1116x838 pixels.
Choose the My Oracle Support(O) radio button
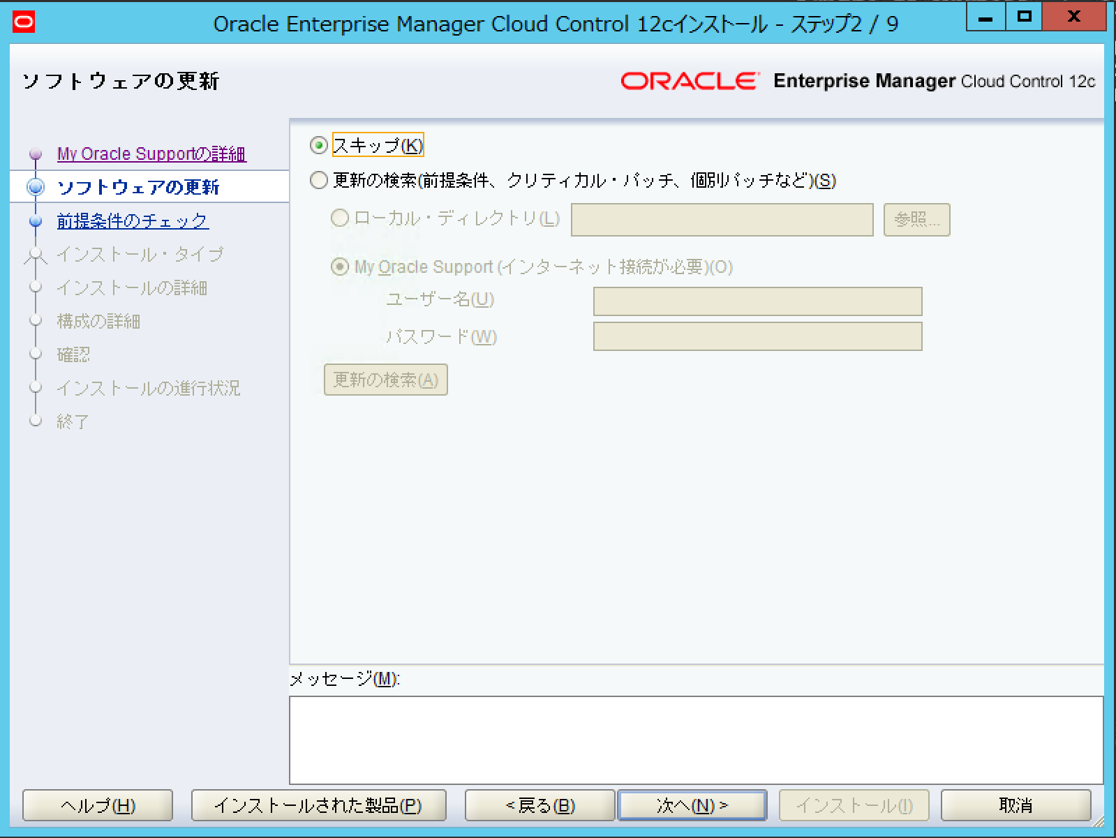[x=340, y=267]
